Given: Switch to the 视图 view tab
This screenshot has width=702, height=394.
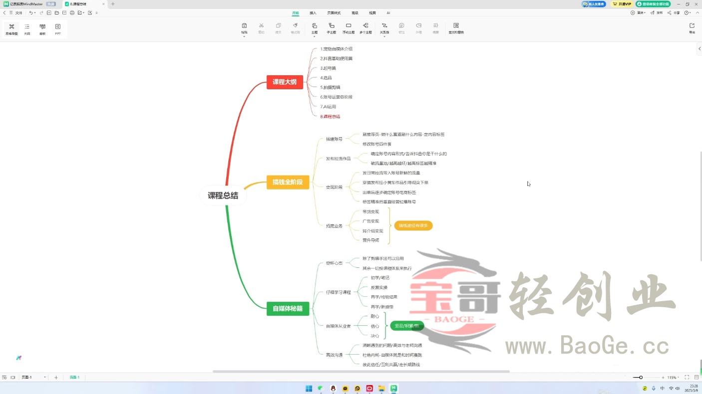Looking at the screenshot, I should tap(372, 12).
